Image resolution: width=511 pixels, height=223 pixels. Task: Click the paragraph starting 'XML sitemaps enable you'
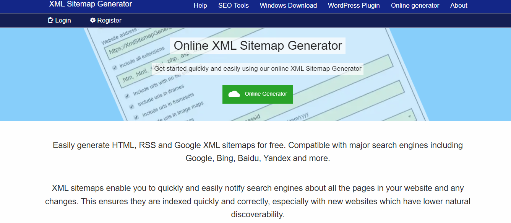(x=258, y=201)
